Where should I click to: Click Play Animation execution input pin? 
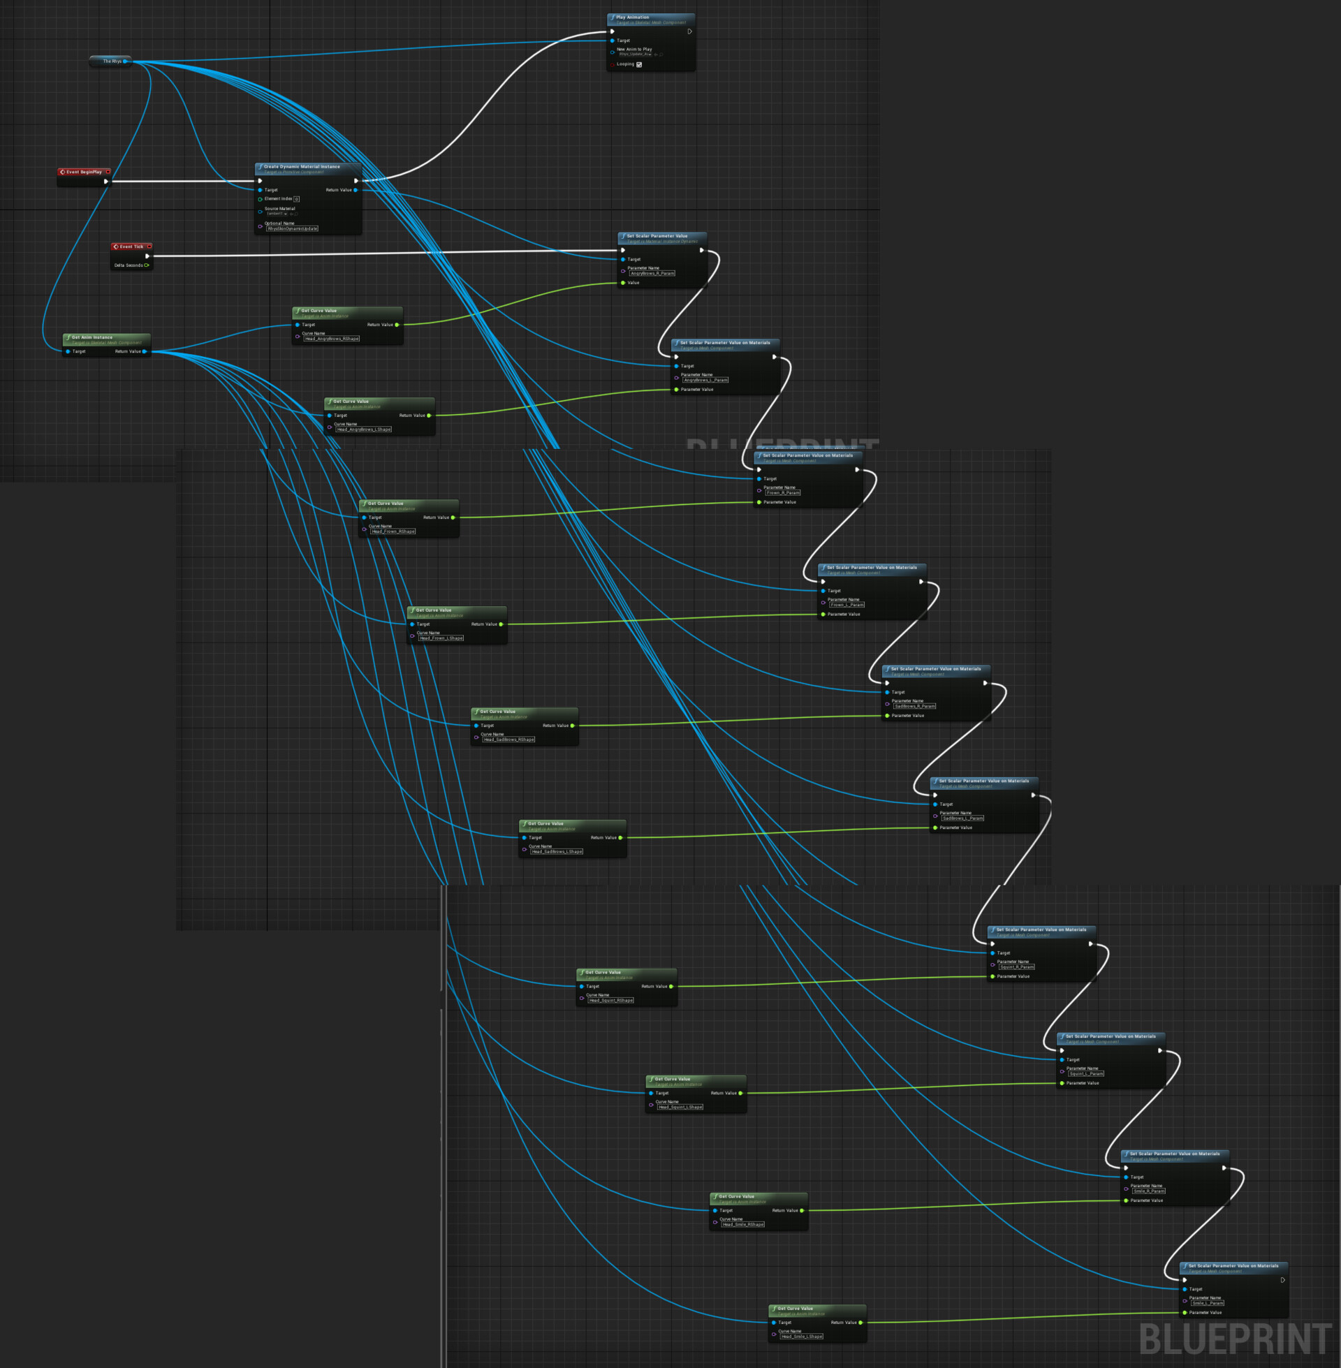pyautogui.click(x=612, y=31)
